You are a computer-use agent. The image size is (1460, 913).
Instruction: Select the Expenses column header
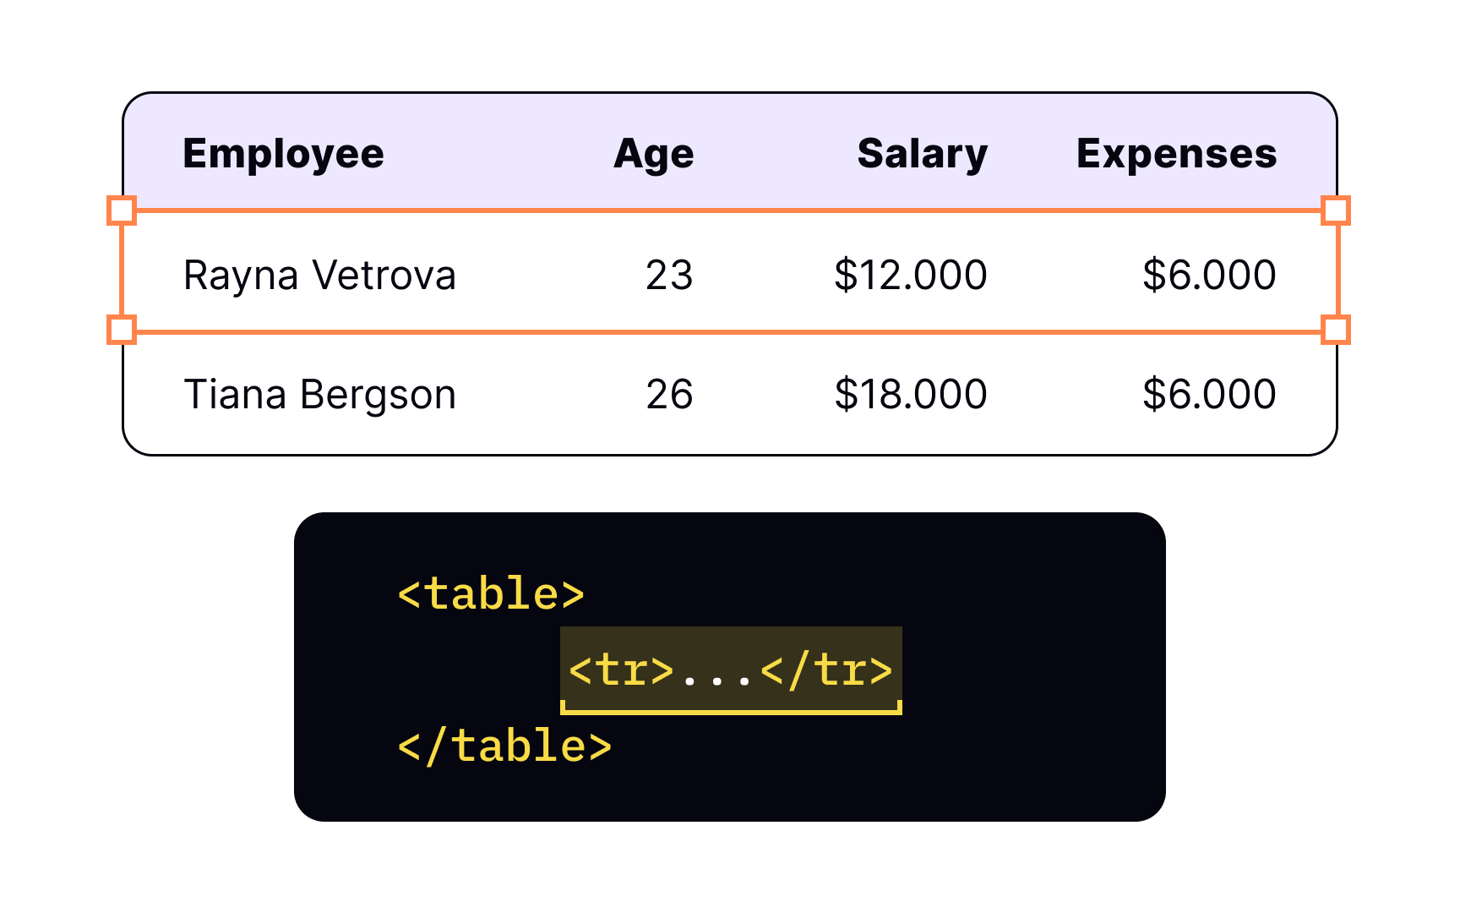(x=1177, y=155)
